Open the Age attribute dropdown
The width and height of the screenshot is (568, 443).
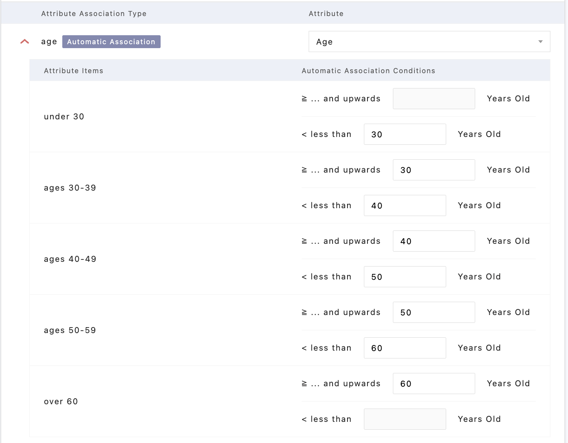tap(423, 41)
